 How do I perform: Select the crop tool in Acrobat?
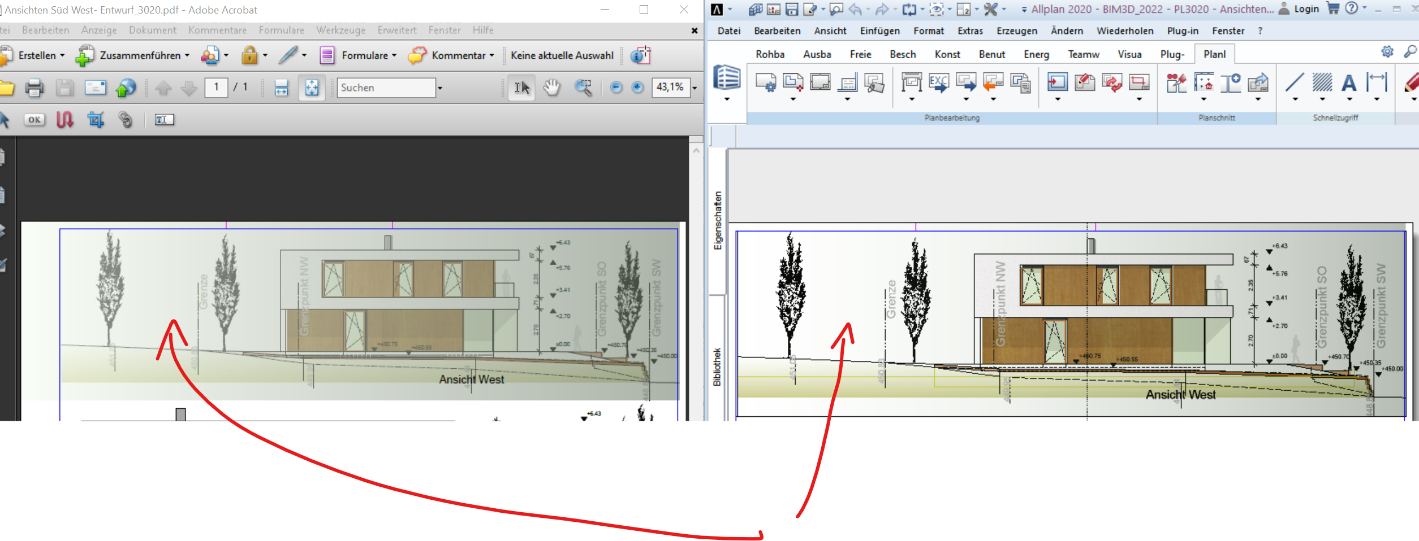(96, 120)
